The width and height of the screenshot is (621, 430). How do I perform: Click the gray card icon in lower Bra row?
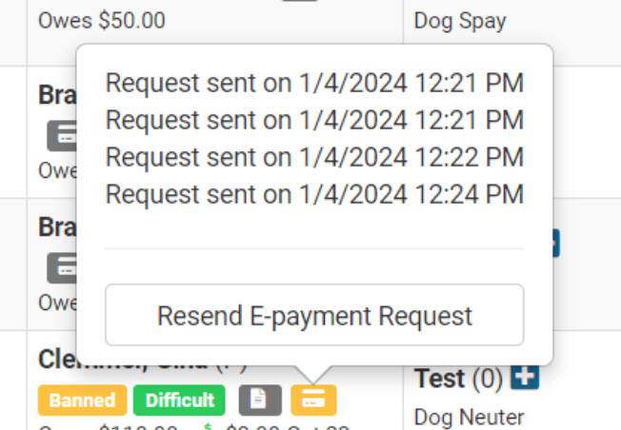coord(61,268)
